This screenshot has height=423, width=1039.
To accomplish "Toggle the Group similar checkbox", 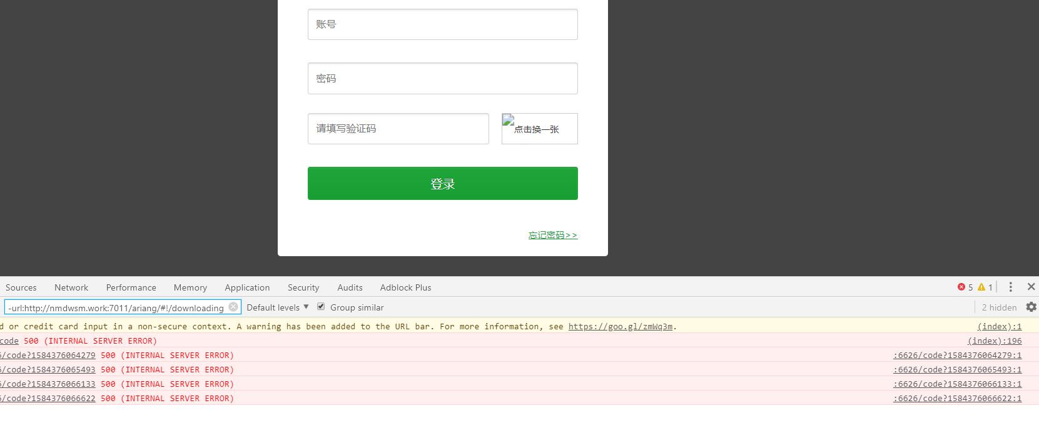I will click(321, 307).
